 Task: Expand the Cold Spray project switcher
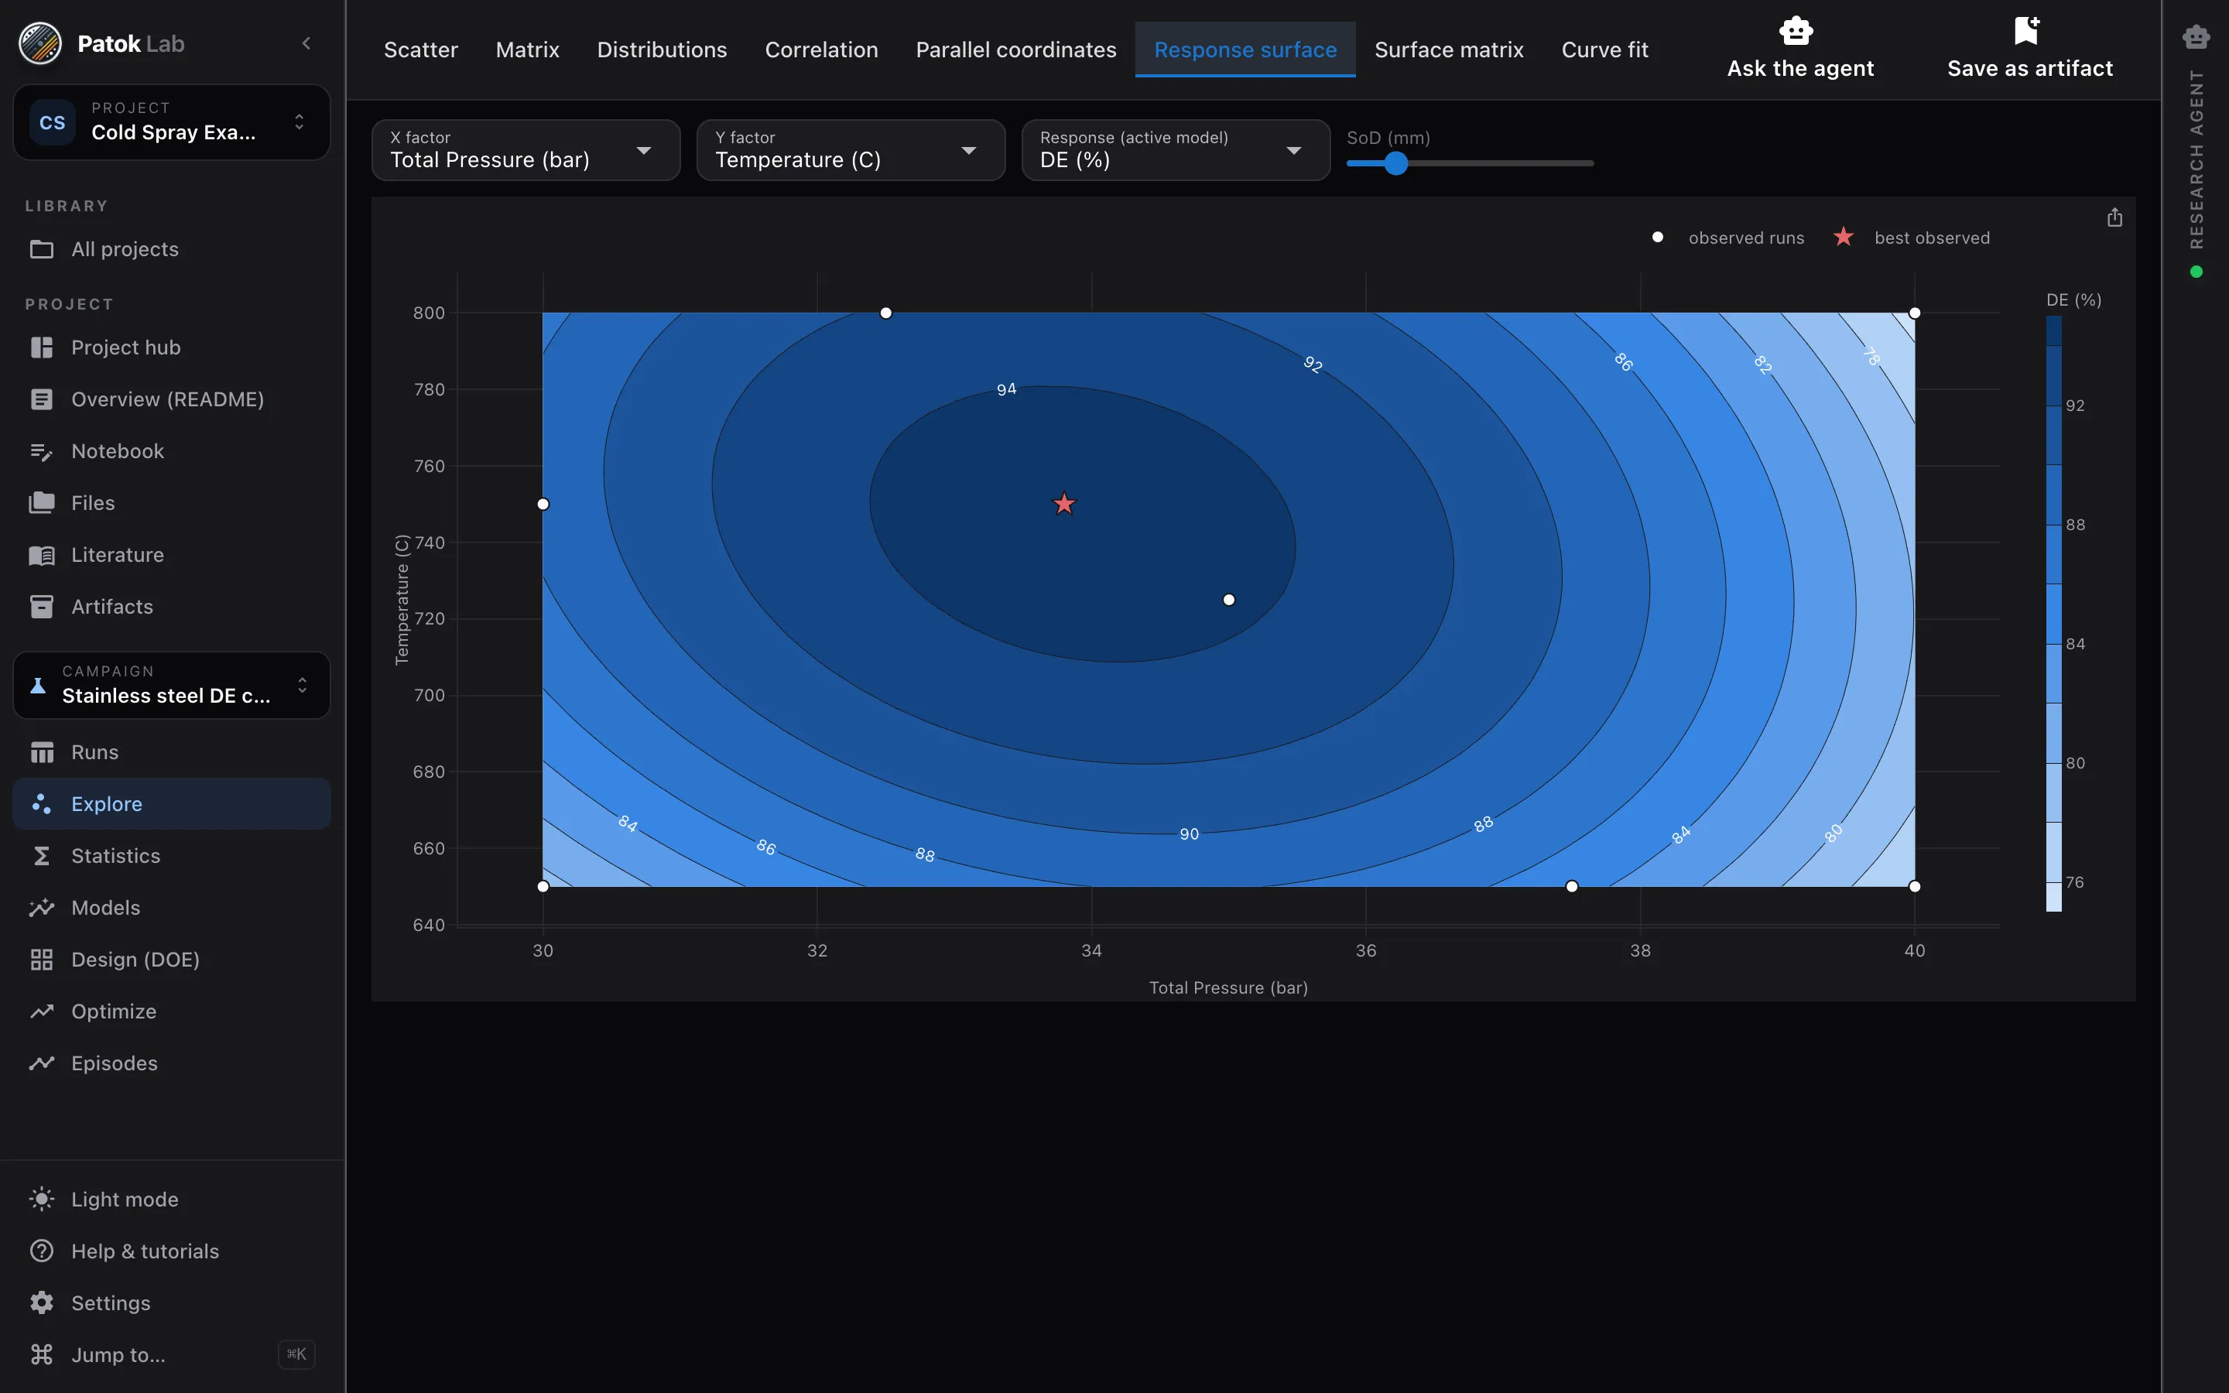[171, 122]
